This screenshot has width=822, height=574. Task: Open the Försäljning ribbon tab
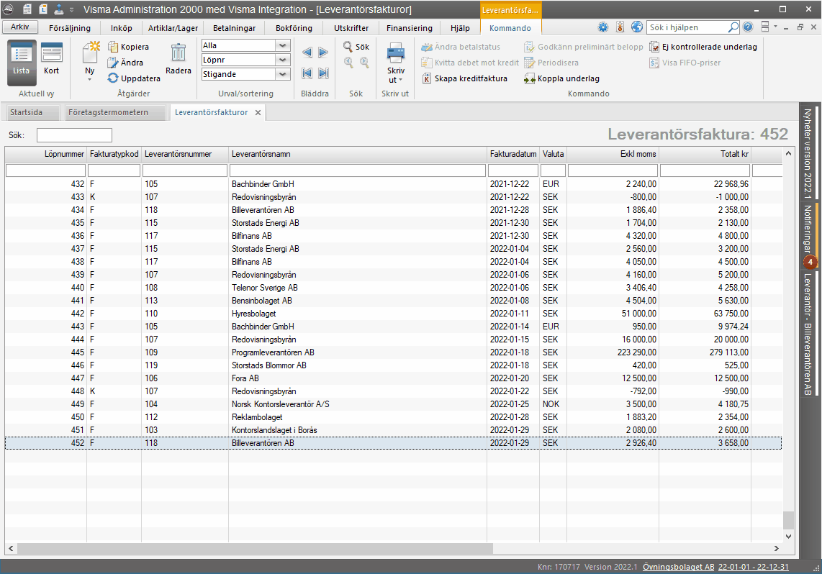pyautogui.click(x=70, y=28)
